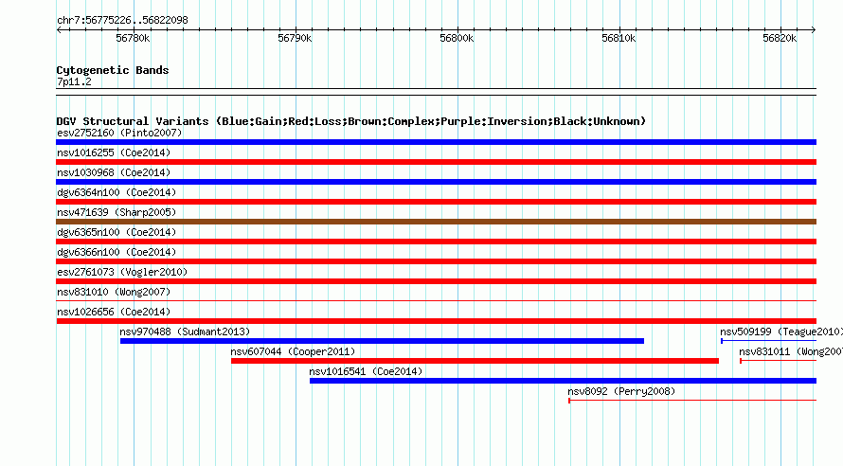Select the nsv509199 (Teague2010) label

(x=781, y=332)
